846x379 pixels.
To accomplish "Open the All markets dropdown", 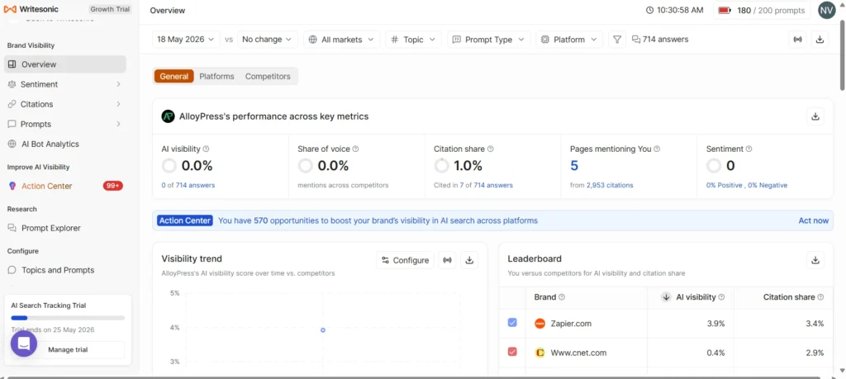I will [x=341, y=40].
